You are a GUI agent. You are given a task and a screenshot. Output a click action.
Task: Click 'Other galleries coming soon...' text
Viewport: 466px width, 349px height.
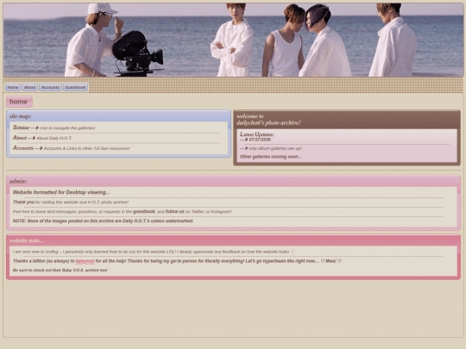pos(270,157)
